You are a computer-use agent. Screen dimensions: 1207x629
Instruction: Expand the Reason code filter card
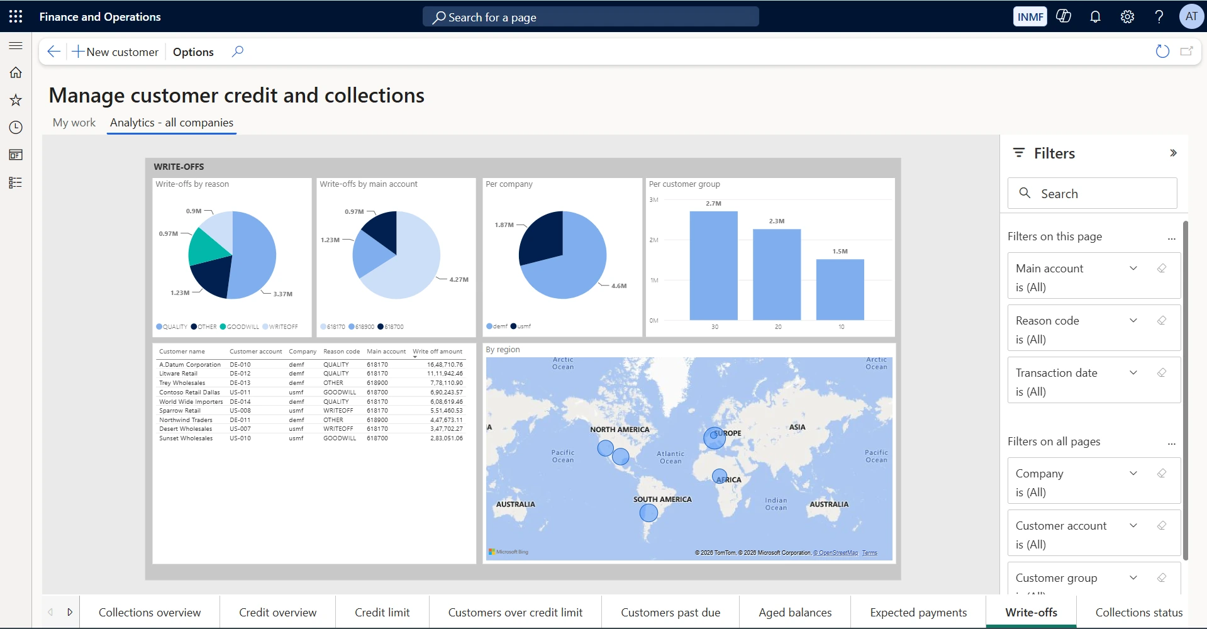(1133, 321)
